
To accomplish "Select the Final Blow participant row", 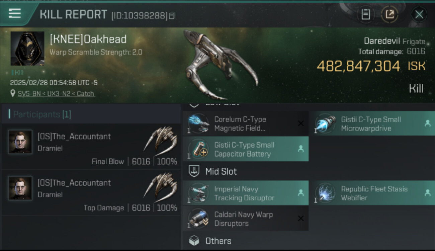I will point(91,146).
